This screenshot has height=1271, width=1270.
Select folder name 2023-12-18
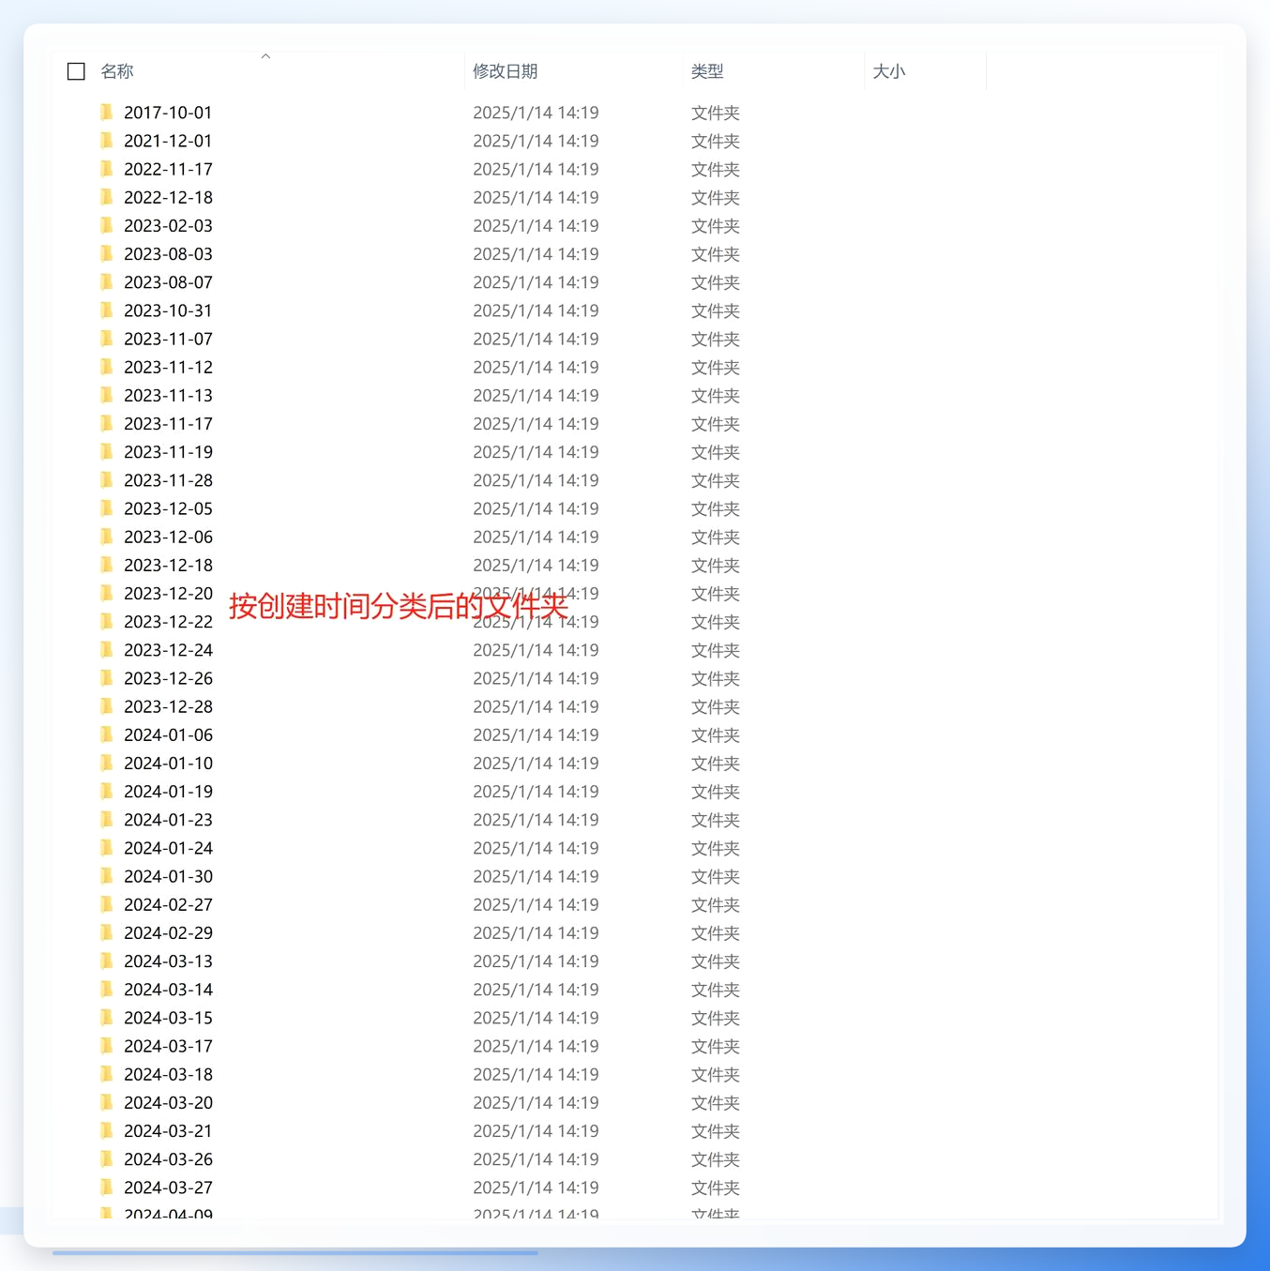168,565
